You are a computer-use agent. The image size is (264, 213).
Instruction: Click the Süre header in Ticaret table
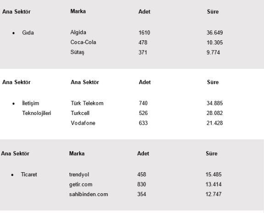click(211, 153)
